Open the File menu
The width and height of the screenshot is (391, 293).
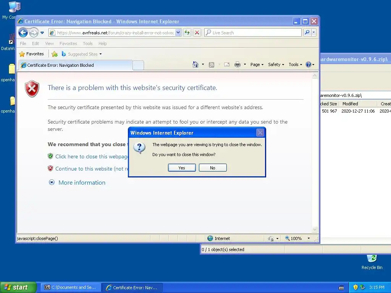(x=23, y=43)
